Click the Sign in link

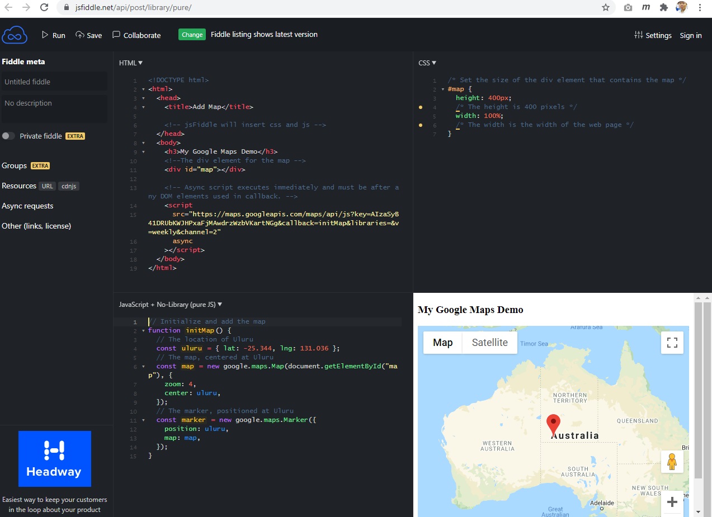tap(690, 35)
